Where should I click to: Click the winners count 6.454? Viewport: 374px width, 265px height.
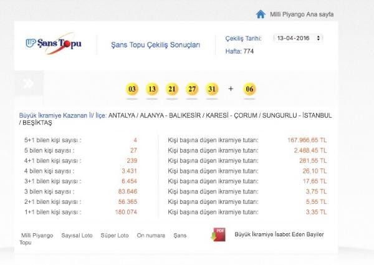point(129,181)
